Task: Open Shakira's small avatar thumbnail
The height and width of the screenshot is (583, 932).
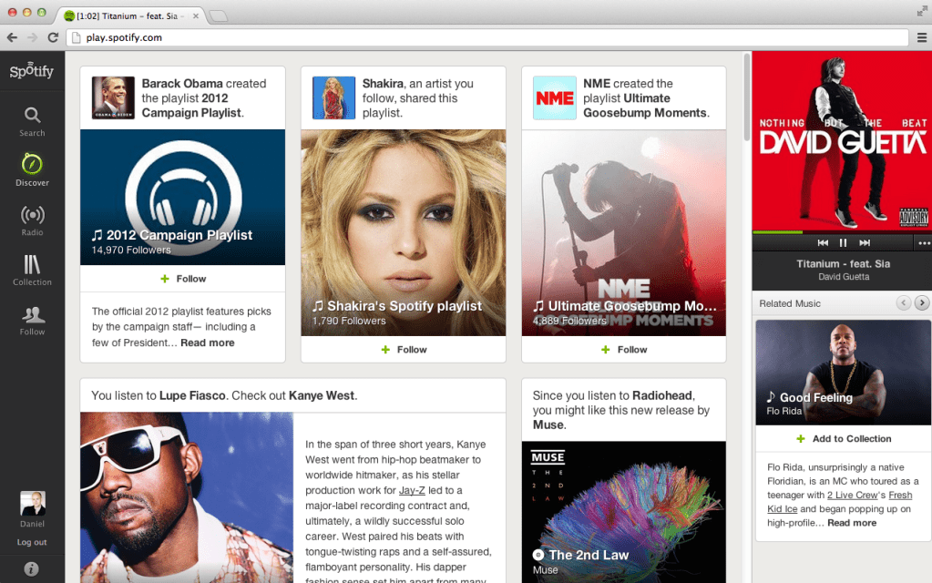Action: point(334,97)
